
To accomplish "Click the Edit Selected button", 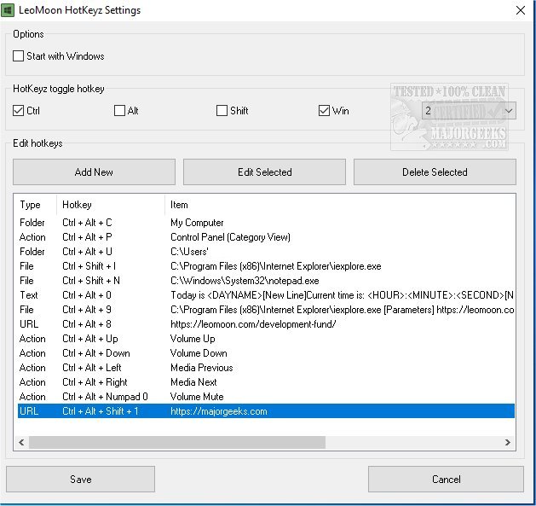I will (x=264, y=172).
